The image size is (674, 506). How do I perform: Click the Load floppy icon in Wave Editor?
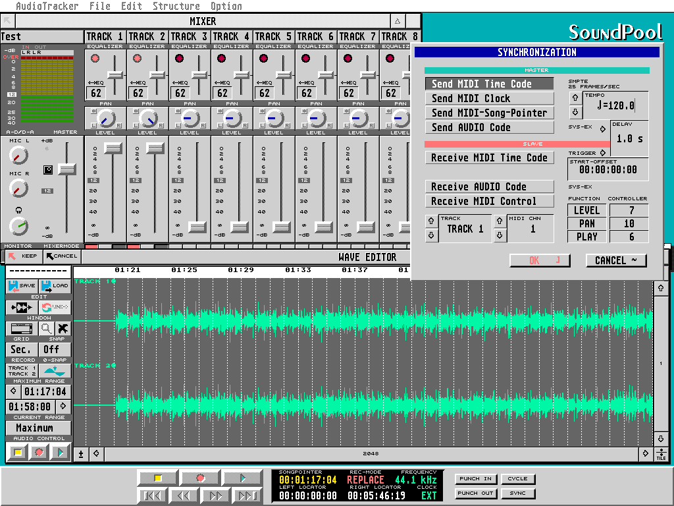55,286
